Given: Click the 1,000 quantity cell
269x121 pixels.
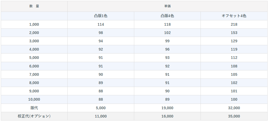Looking at the screenshot, I should tap(34, 24).
